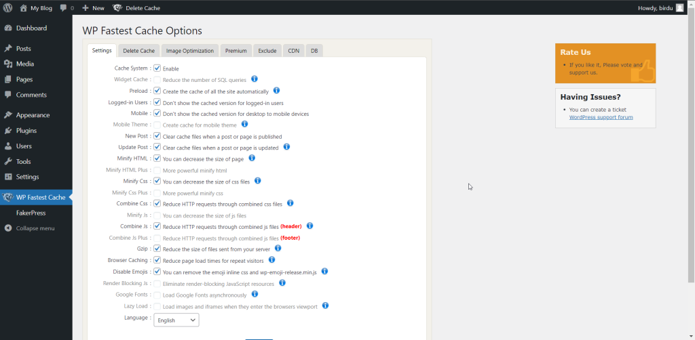Image resolution: width=695 pixels, height=340 pixels.
Task: Click info icon for Mobile Theme
Action: (244, 124)
